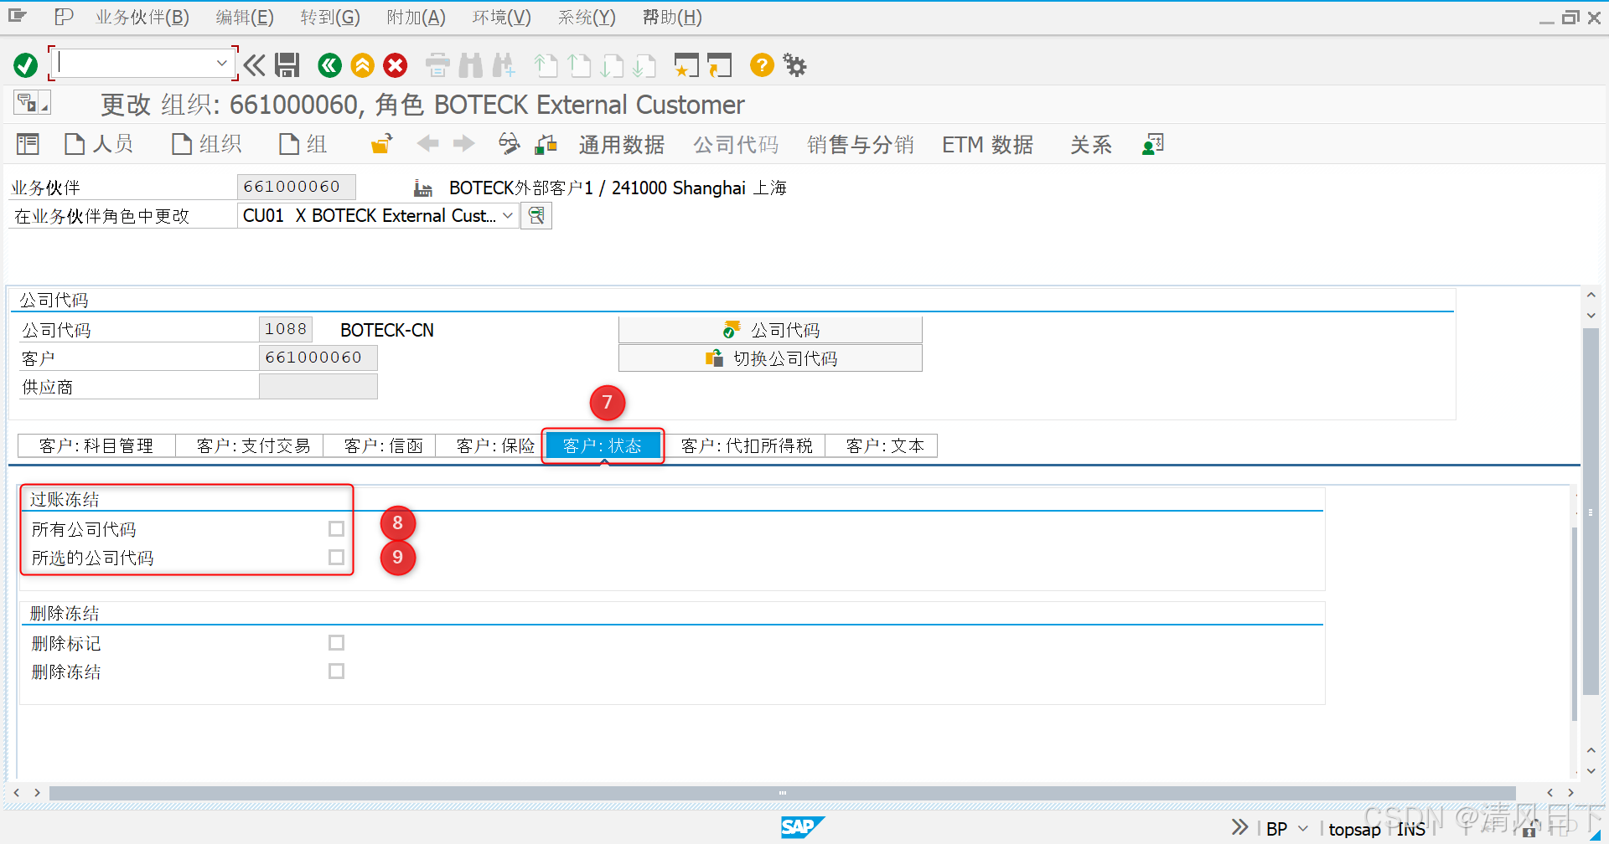Enable the 删除标记 checkbox

[x=336, y=642]
